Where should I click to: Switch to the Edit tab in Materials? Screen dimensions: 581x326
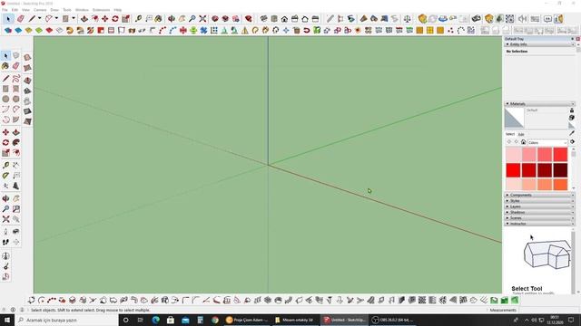pyautogui.click(x=521, y=134)
